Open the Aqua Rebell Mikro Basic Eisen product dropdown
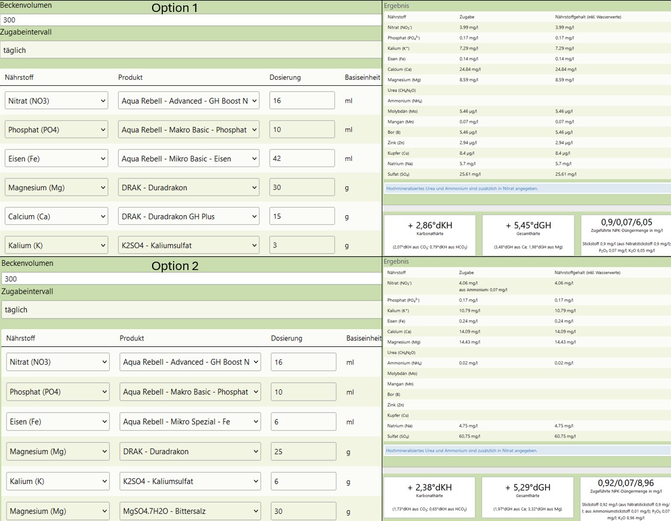671x521 pixels. pos(188,159)
